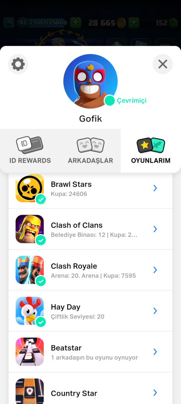Select the Clash Royale kings icon

tap(30, 270)
